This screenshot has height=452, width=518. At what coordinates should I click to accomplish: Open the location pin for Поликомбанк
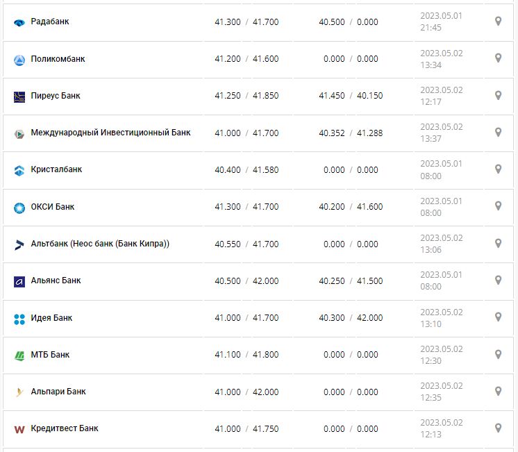498,59
